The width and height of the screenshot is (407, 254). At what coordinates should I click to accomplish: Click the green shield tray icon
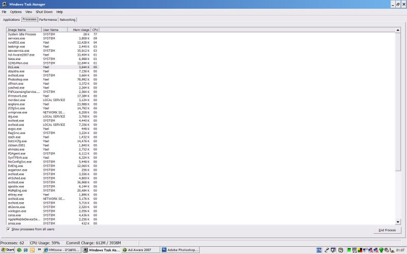click(x=381, y=250)
